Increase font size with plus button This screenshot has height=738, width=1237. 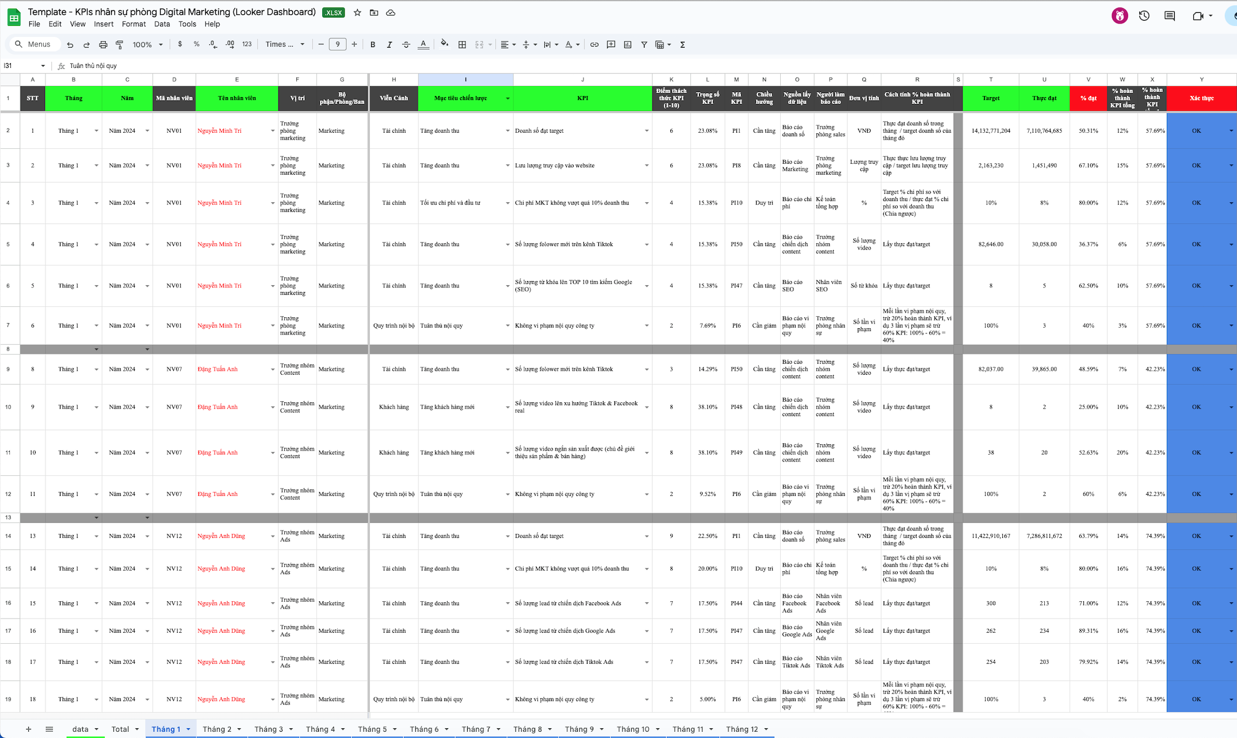pos(354,44)
